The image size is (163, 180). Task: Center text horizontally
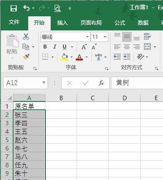[127, 47]
